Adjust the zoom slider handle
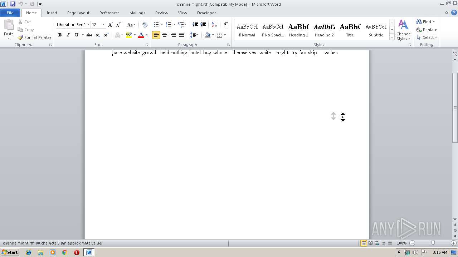Image resolution: width=458 pixels, height=257 pixels. [x=433, y=243]
